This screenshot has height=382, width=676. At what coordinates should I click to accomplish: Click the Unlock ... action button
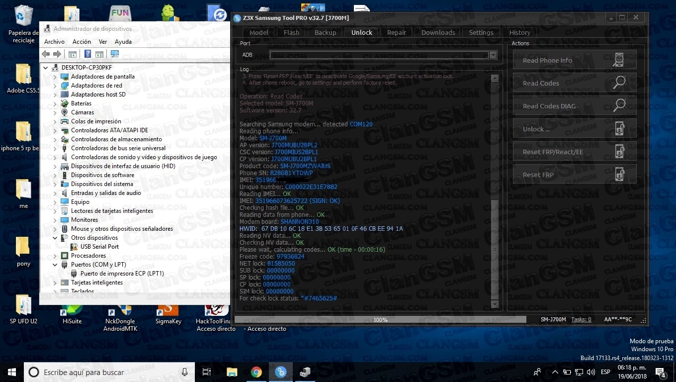(x=575, y=129)
